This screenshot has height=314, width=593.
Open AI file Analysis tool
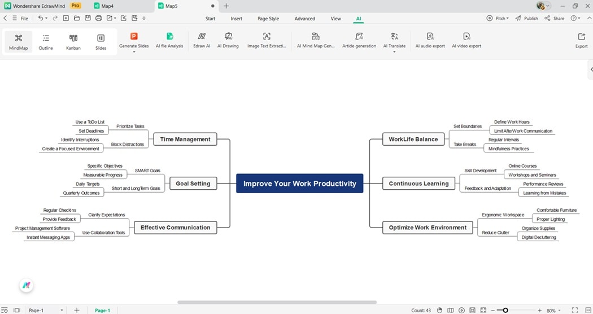coord(169,40)
